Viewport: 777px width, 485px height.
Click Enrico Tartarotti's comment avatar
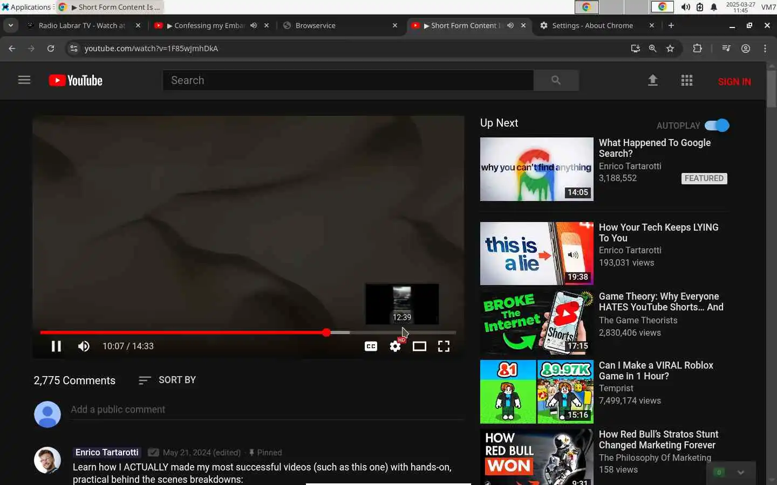coord(47,460)
